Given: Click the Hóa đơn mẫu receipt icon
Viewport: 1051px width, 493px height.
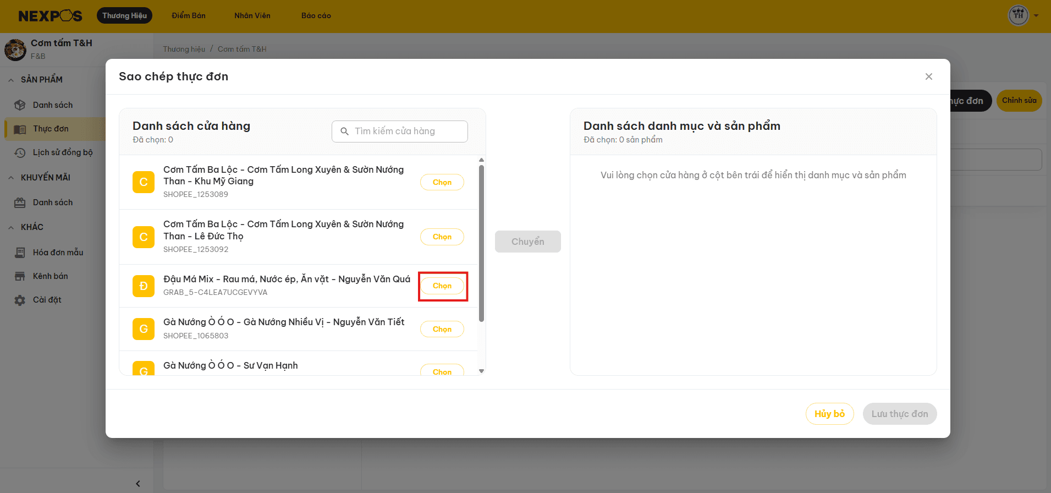Looking at the screenshot, I should click(20, 253).
